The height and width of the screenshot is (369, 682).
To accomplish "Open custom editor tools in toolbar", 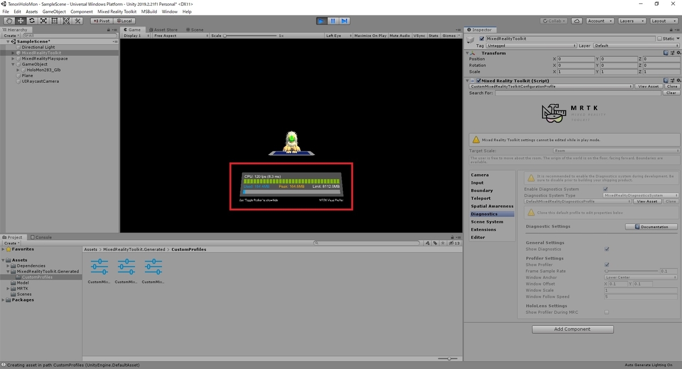I will [x=78, y=20].
